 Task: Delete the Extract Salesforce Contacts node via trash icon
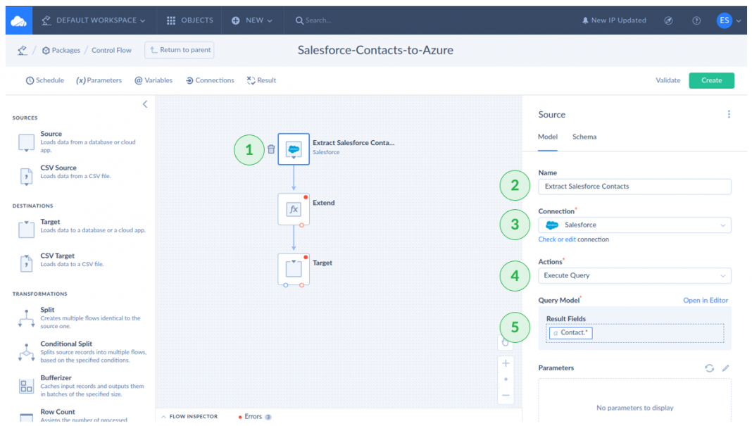click(271, 149)
